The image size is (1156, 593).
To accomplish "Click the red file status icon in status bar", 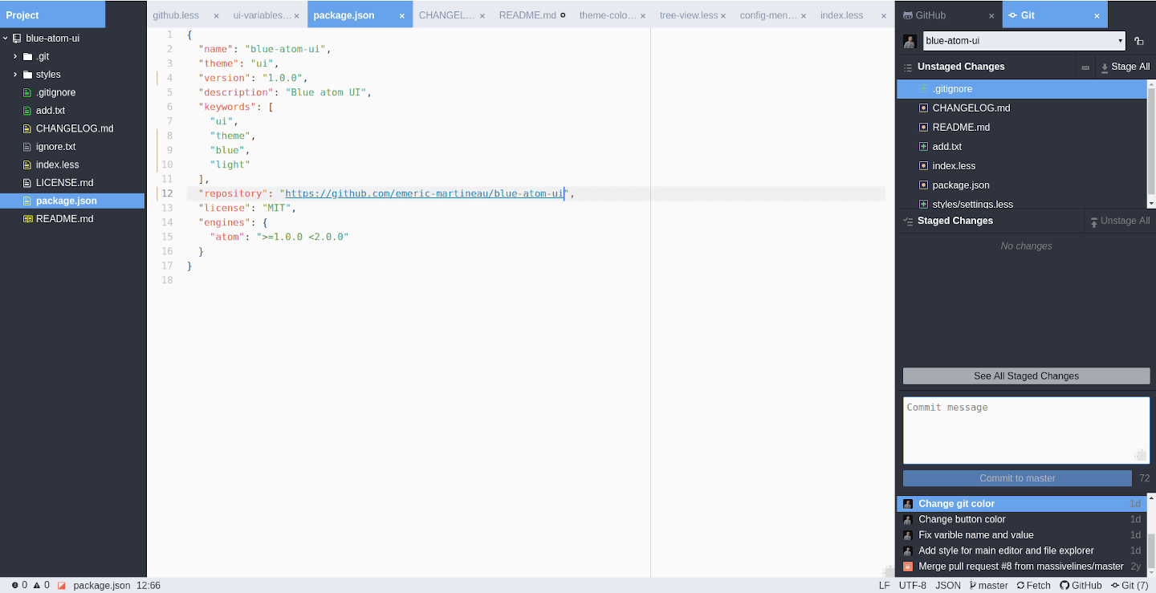I will (61, 586).
